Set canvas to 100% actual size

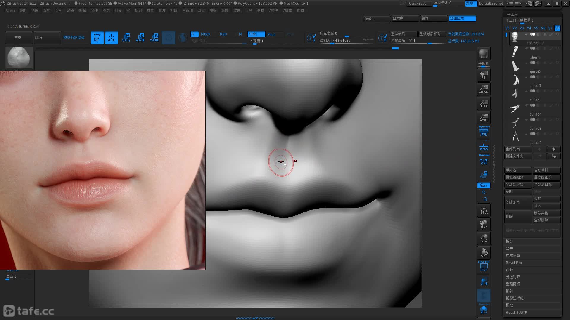pos(484,103)
